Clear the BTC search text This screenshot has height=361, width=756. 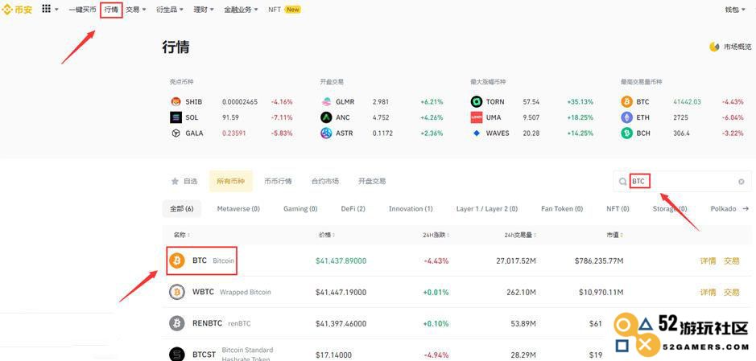pos(742,182)
